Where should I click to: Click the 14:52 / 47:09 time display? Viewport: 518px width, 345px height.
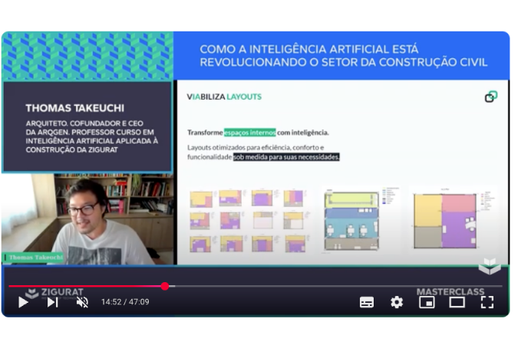[x=125, y=302]
